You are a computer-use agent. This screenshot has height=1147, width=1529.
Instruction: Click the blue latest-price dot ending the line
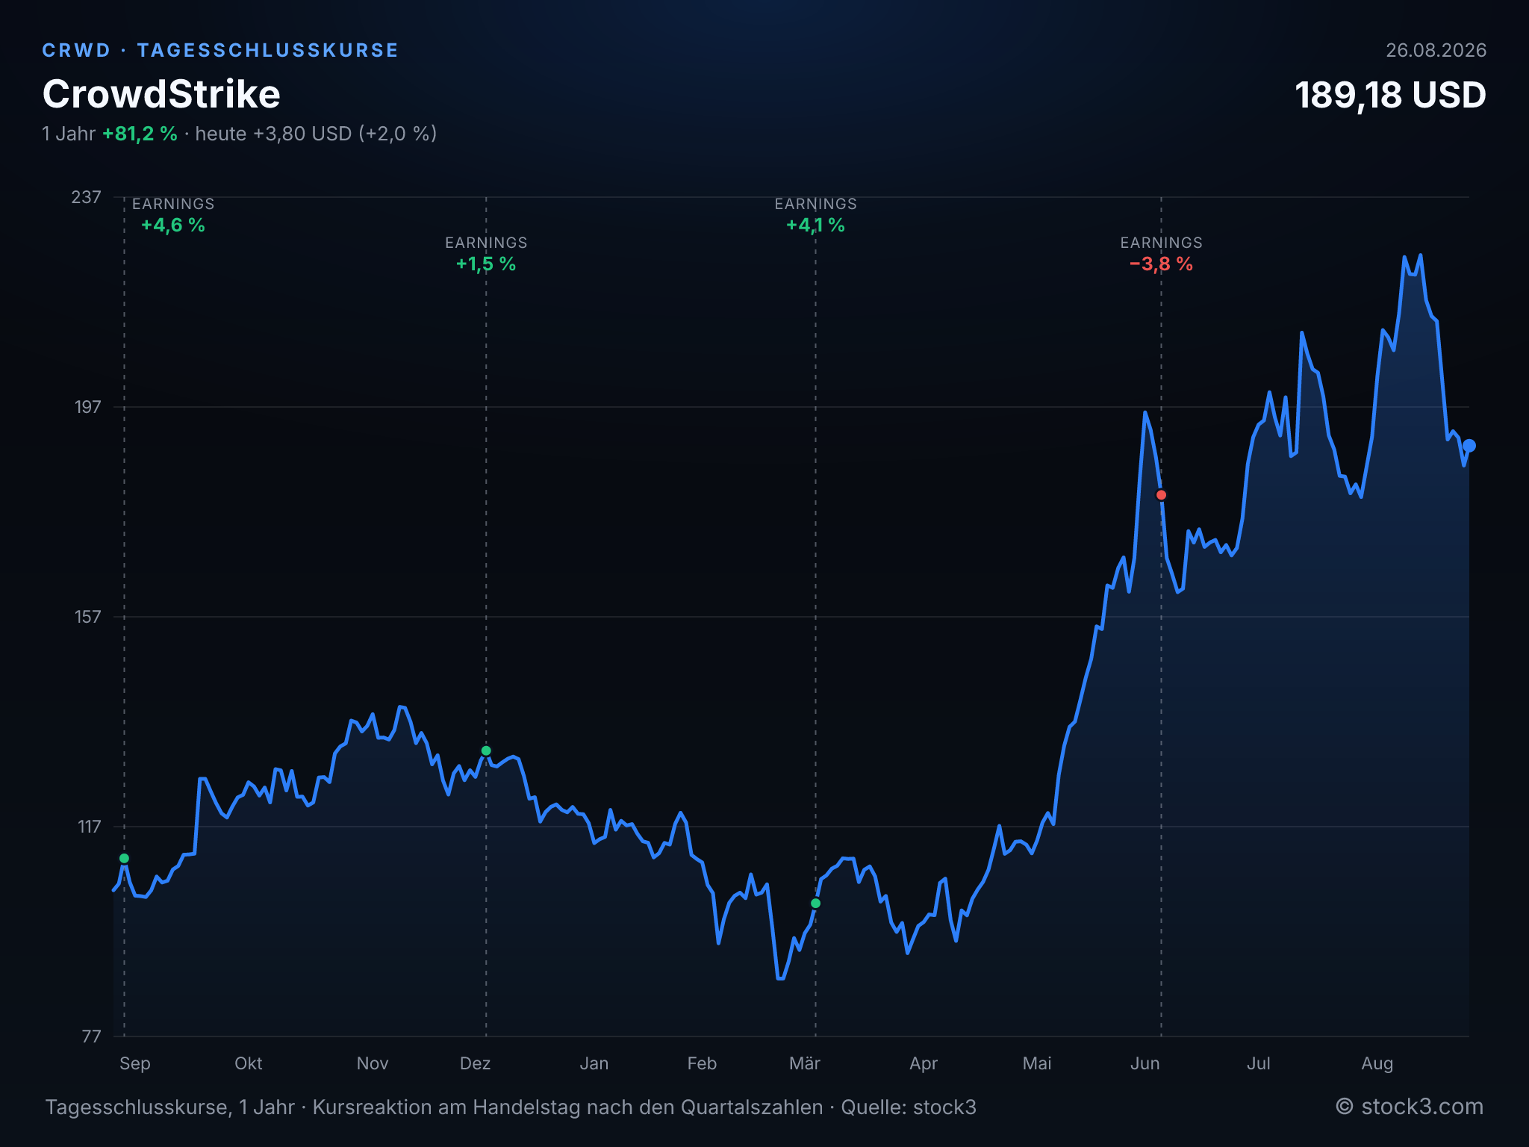(1469, 446)
